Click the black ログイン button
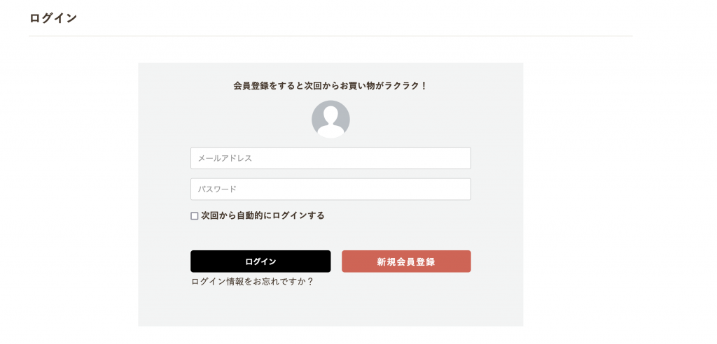This screenshot has width=717, height=344. pos(260,261)
